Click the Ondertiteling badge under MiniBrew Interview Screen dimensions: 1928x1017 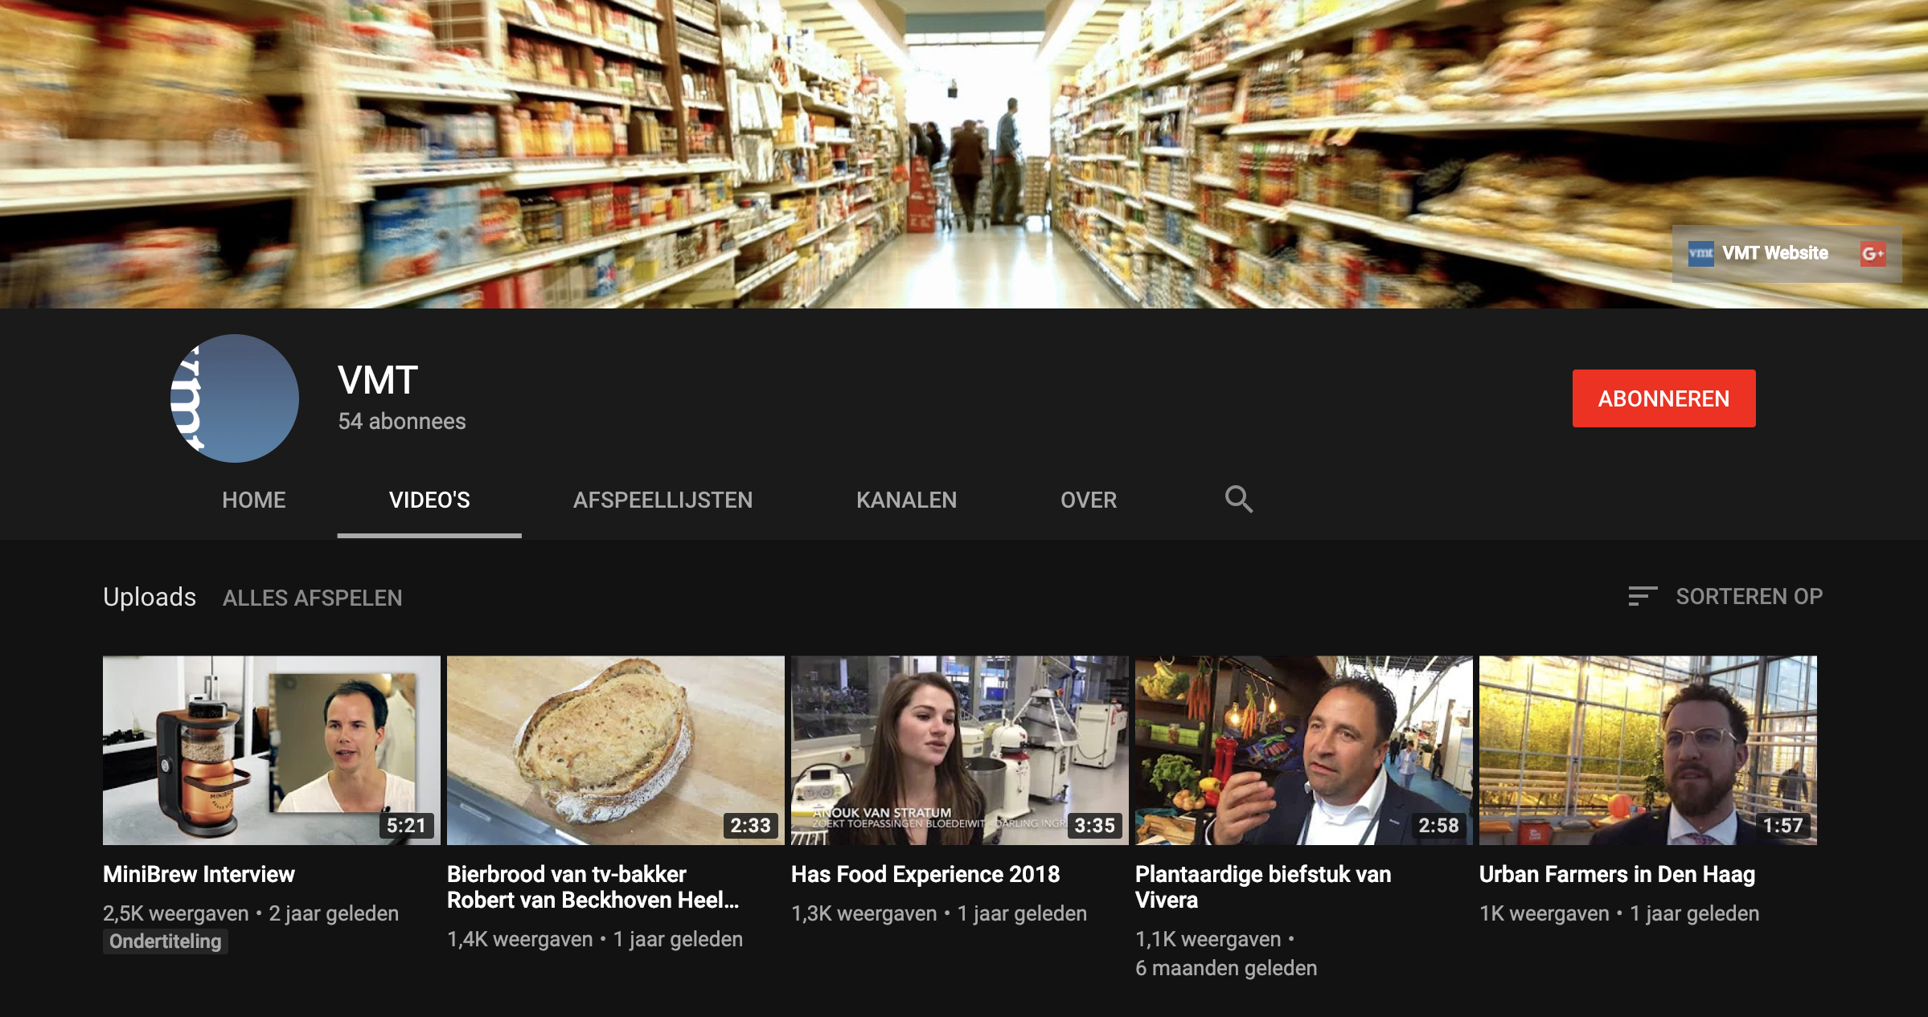point(165,941)
